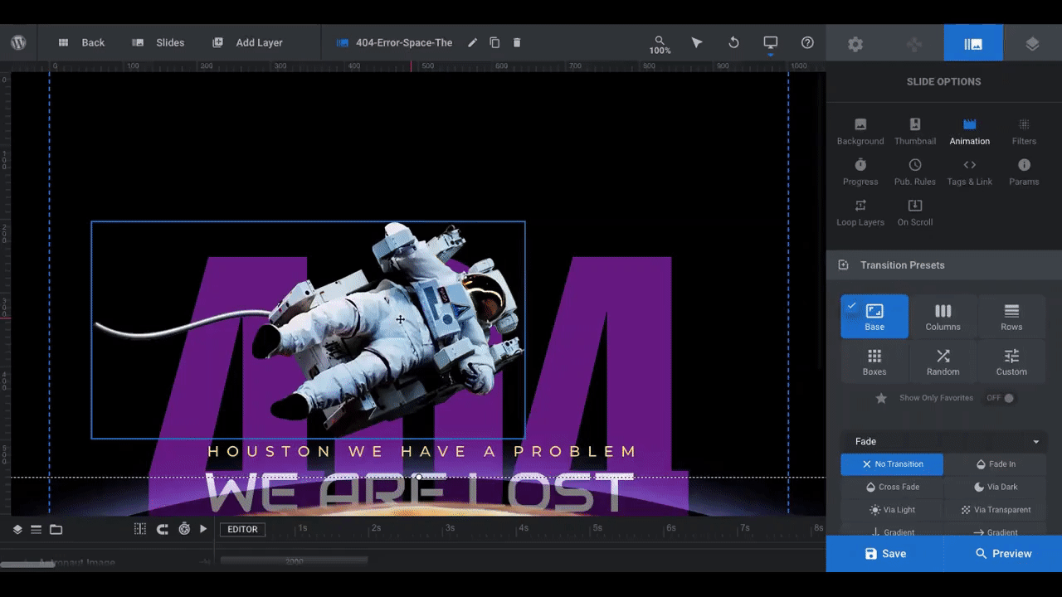1062x597 pixels.
Task: Choose the Via Dark preset
Action: point(996,487)
